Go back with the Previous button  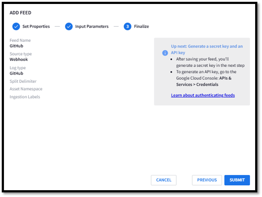pyautogui.click(x=207, y=180)
